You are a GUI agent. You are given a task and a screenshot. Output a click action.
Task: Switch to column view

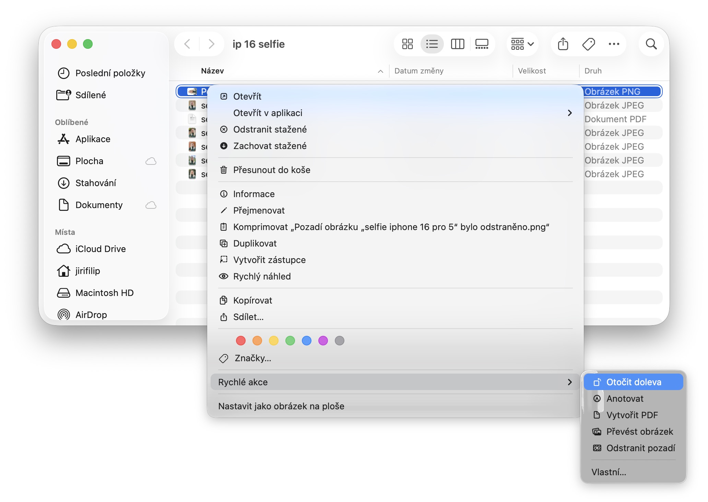click(457, 44)
